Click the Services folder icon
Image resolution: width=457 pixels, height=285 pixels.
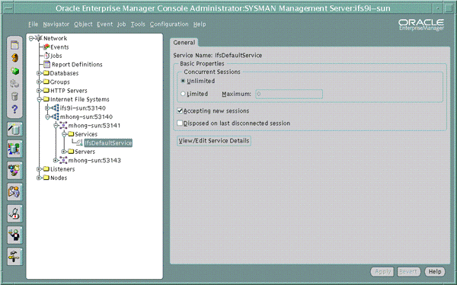(x=71, y=134)
